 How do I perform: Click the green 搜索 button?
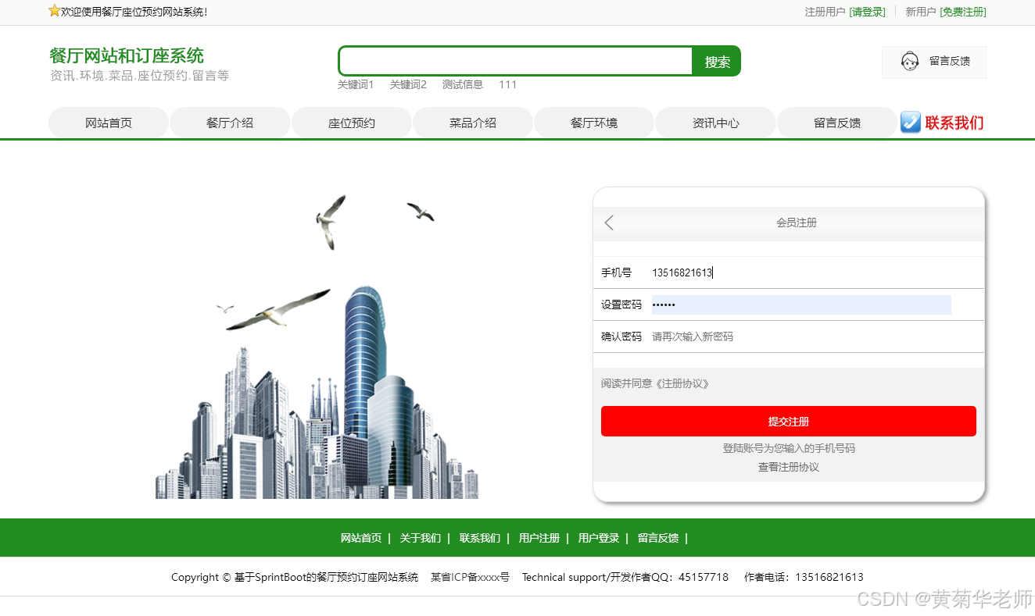[x=716, y=61]
